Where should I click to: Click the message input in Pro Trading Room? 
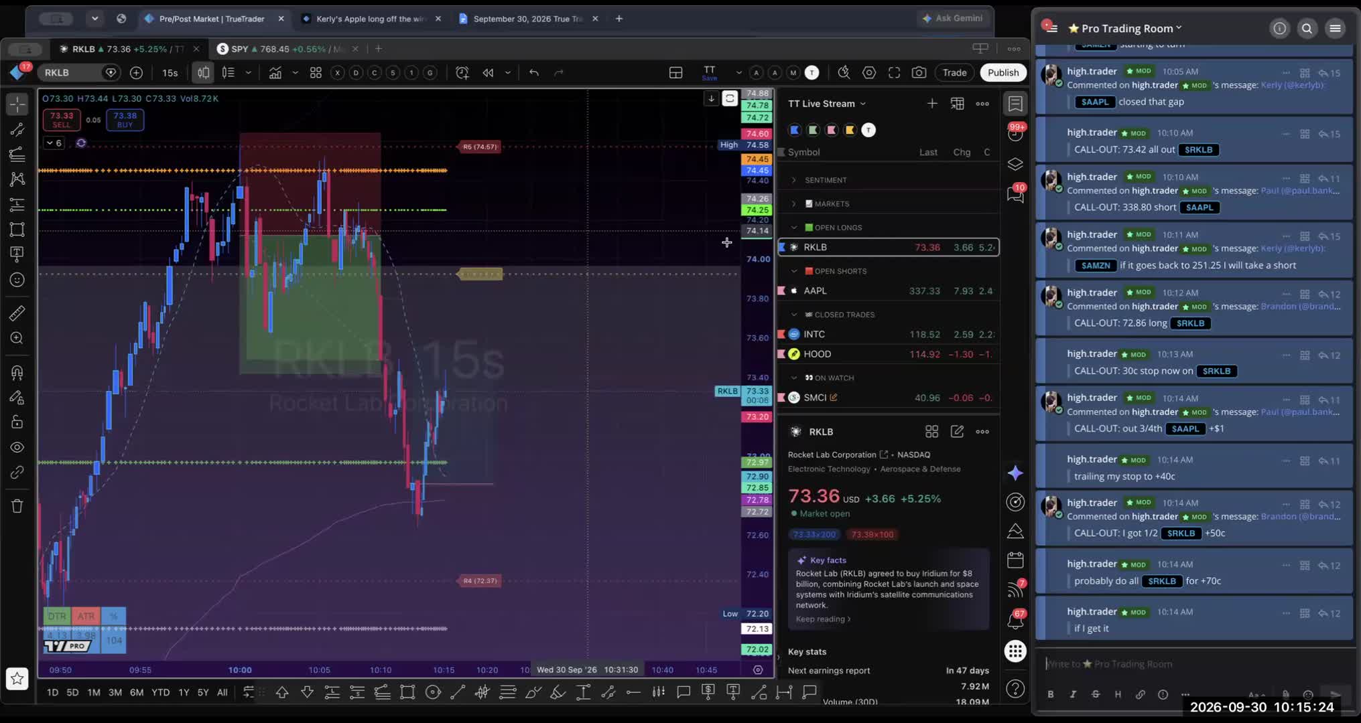(x=1194, y=663)
